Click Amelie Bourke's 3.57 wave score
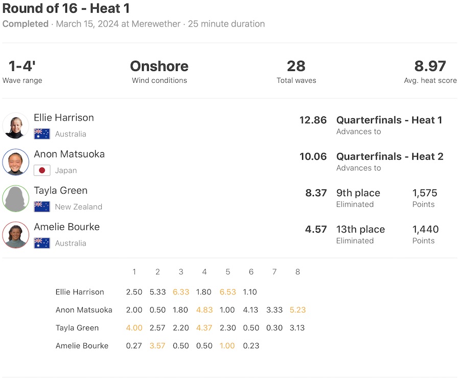Viewport: 460px width, 382px height. [157, 346]
